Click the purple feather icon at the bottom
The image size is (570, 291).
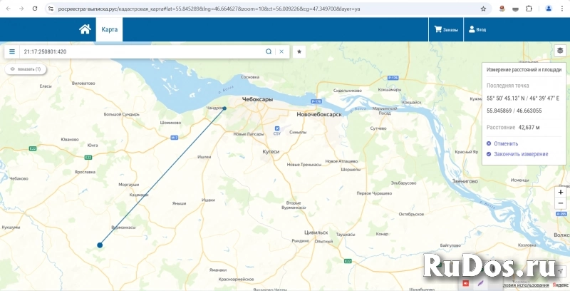click(481, 282)
